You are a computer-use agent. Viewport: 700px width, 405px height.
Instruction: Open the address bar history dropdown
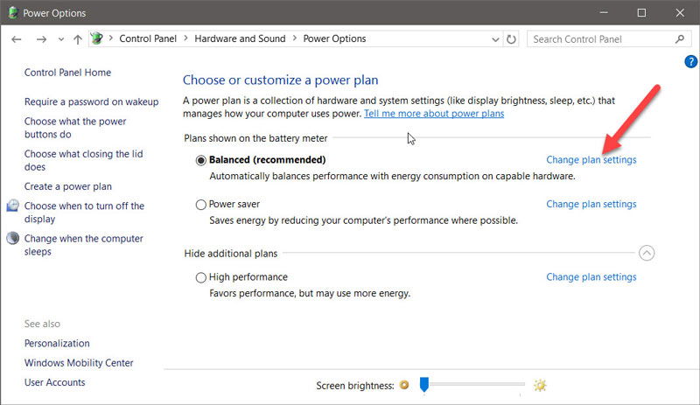tap(495, 39)
